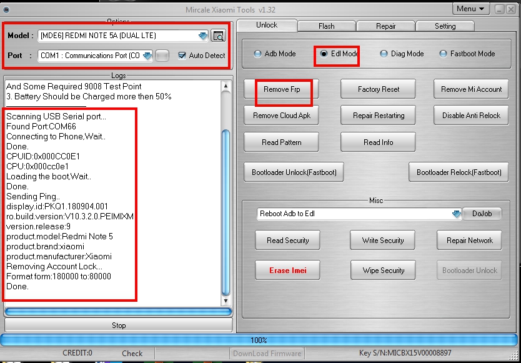
Task: Expand the Misc job dropdown
Action: click(457, 214)
